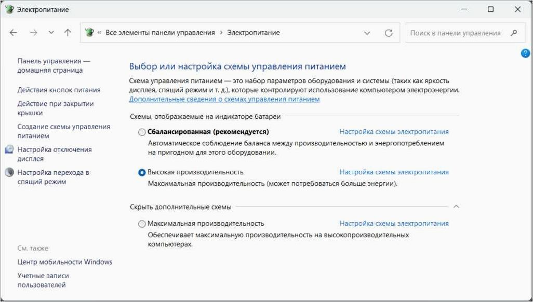Select the Максимальная производительность plan
Viewport: 533px width, 302px height.
pyautogui.click(x=142, y=224)
